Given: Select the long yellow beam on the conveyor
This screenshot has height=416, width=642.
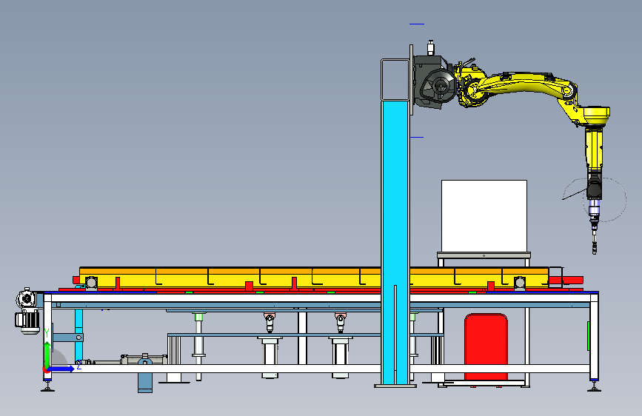Looking at the screenshot, I should pyautogui.click(x=314, y=277).
